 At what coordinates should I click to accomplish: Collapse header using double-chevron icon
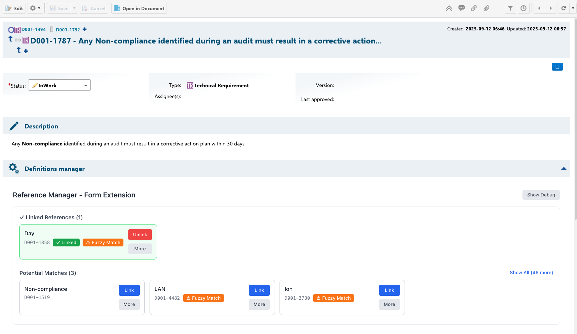click(449, 8)
